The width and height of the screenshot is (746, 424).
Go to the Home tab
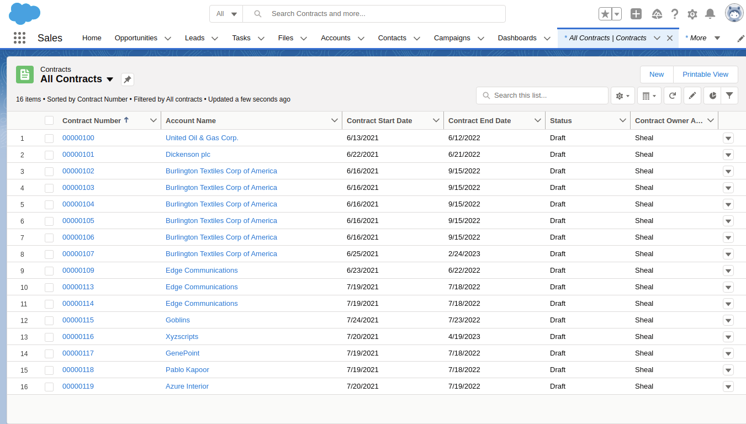point(92,38)
